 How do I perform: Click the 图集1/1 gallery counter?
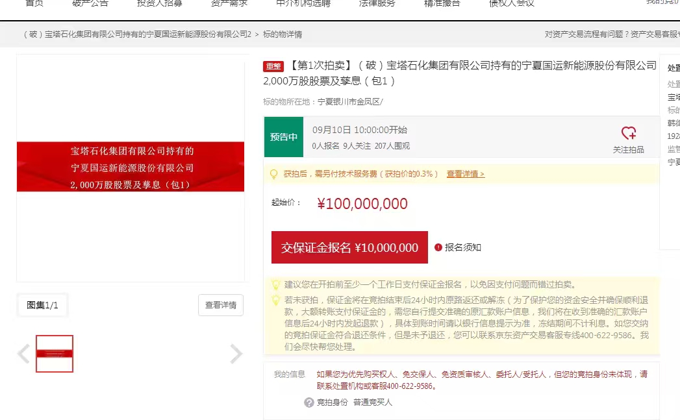tap(42, 305)
